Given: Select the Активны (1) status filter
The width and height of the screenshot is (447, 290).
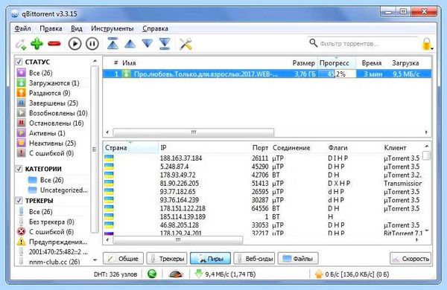Looking at the screenshot, I should pyautogui.click(x=41, y=133).
